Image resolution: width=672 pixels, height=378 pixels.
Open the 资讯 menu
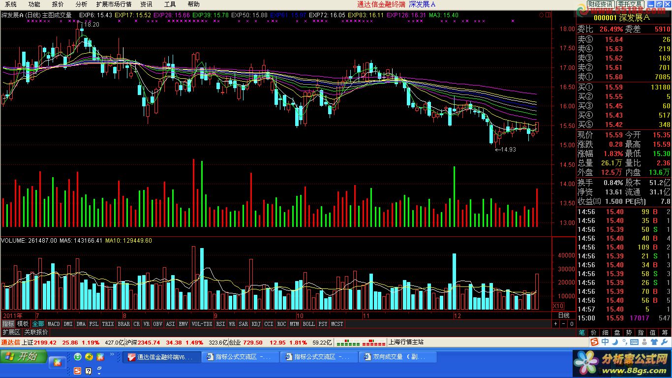tap(146, 4)
